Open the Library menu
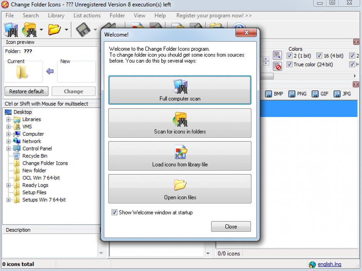362x271 pixels. pos(56,15)
